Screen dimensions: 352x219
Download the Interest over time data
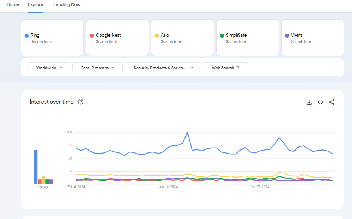click(x=309, y=102)
